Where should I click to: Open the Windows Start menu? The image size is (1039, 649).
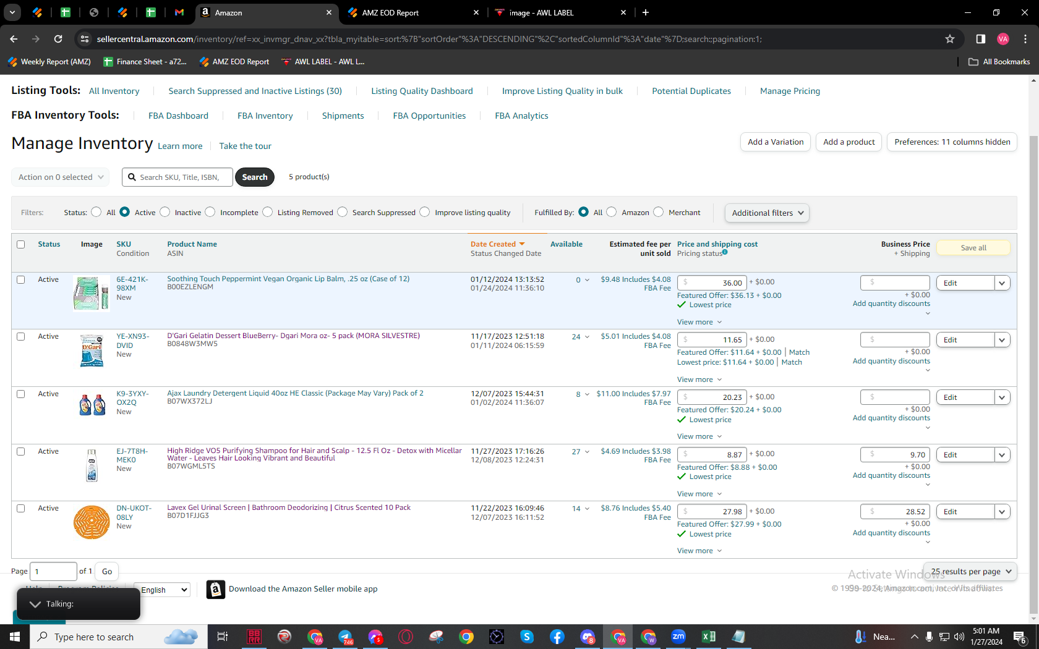coord(15,637)
